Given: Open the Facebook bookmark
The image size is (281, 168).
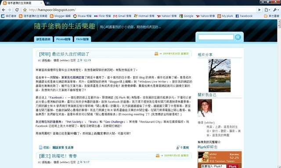Looking at the screenshot, I should click(244, 16).
